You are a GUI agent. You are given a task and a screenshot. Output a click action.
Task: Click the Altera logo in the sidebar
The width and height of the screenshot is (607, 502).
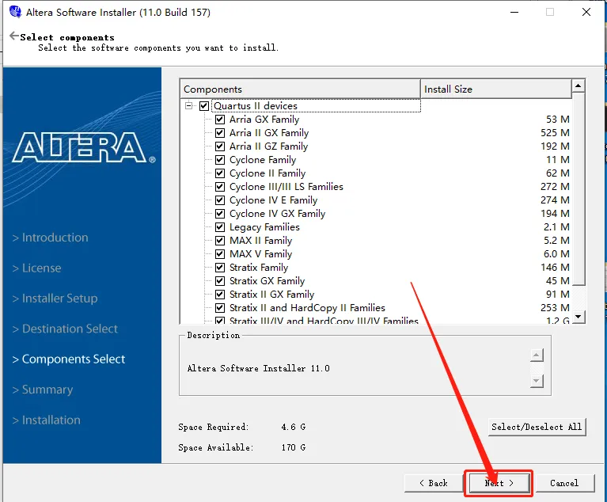[x=84, y=147]
